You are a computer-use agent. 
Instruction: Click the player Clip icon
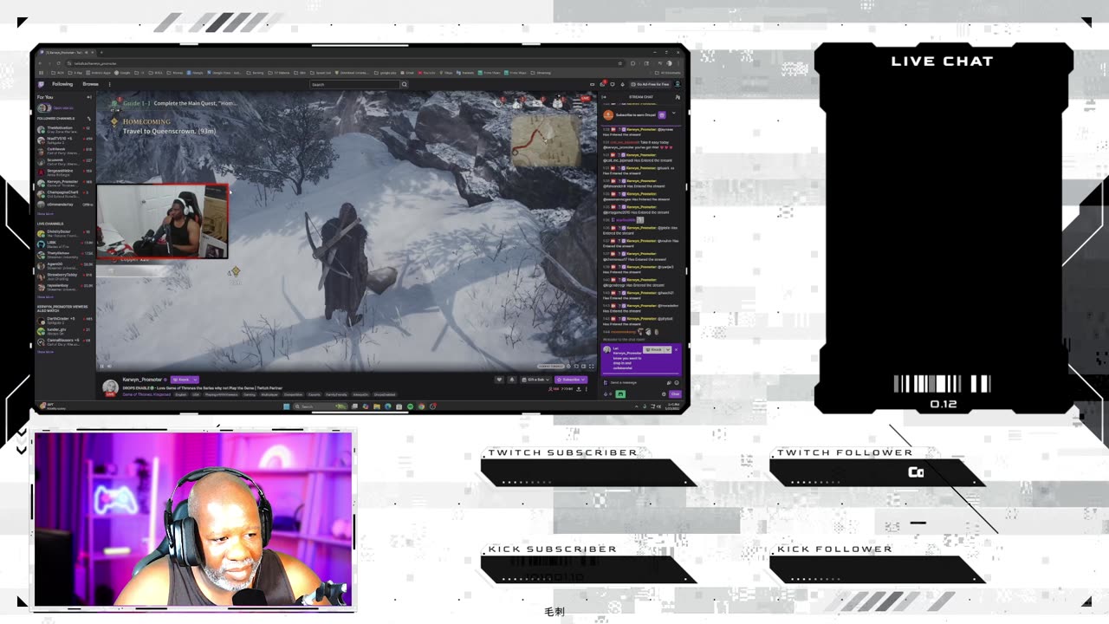(x=576, y=367)
